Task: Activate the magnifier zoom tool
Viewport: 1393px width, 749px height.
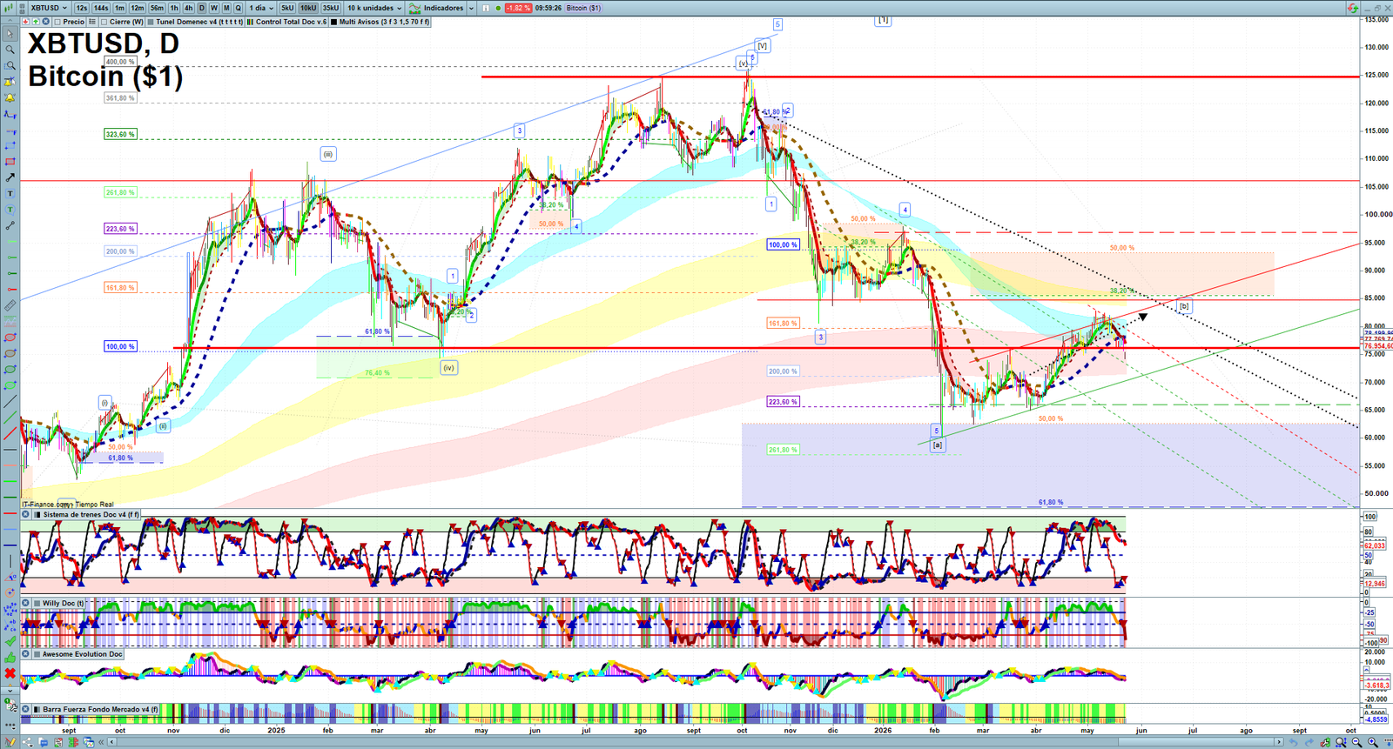Action: tap(10, 50)
